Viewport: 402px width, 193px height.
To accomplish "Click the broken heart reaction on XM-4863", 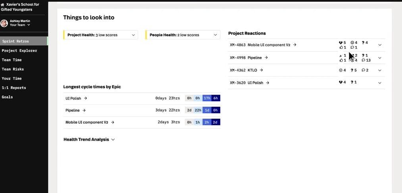I will 340,43.
